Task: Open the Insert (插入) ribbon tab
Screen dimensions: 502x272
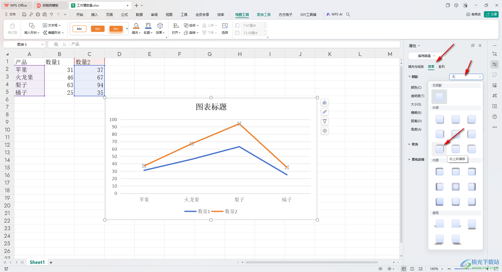Action: point(94,15)
